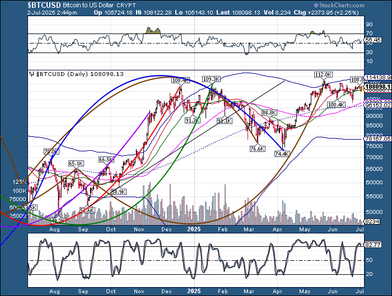Select Nov on the main chart time axis
The image size is (392, 296).
click(137, 229)
